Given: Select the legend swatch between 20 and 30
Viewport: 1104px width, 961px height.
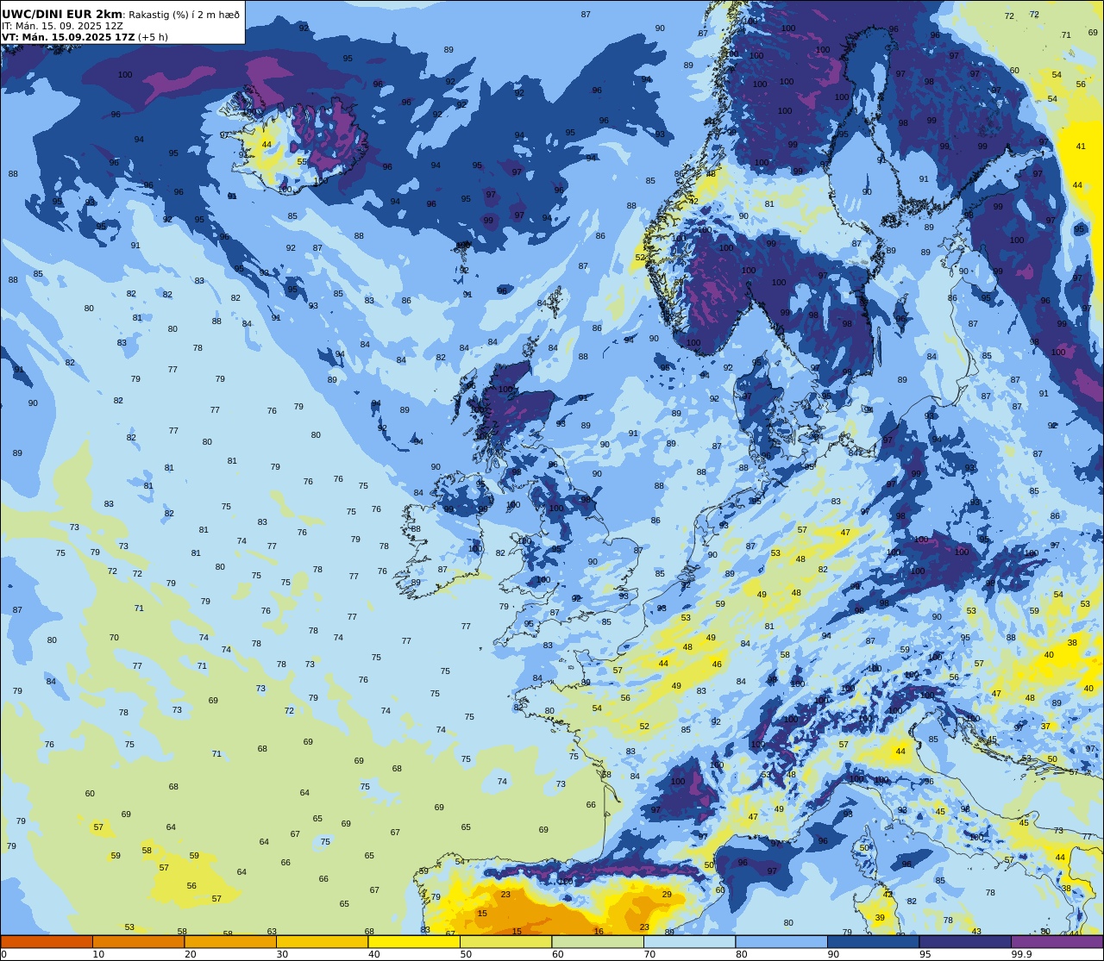Looking at the screenshot, I should point(230,941).
